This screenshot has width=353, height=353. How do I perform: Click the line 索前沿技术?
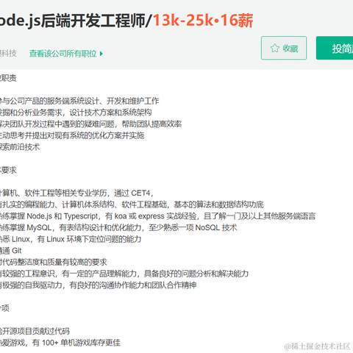20,147
